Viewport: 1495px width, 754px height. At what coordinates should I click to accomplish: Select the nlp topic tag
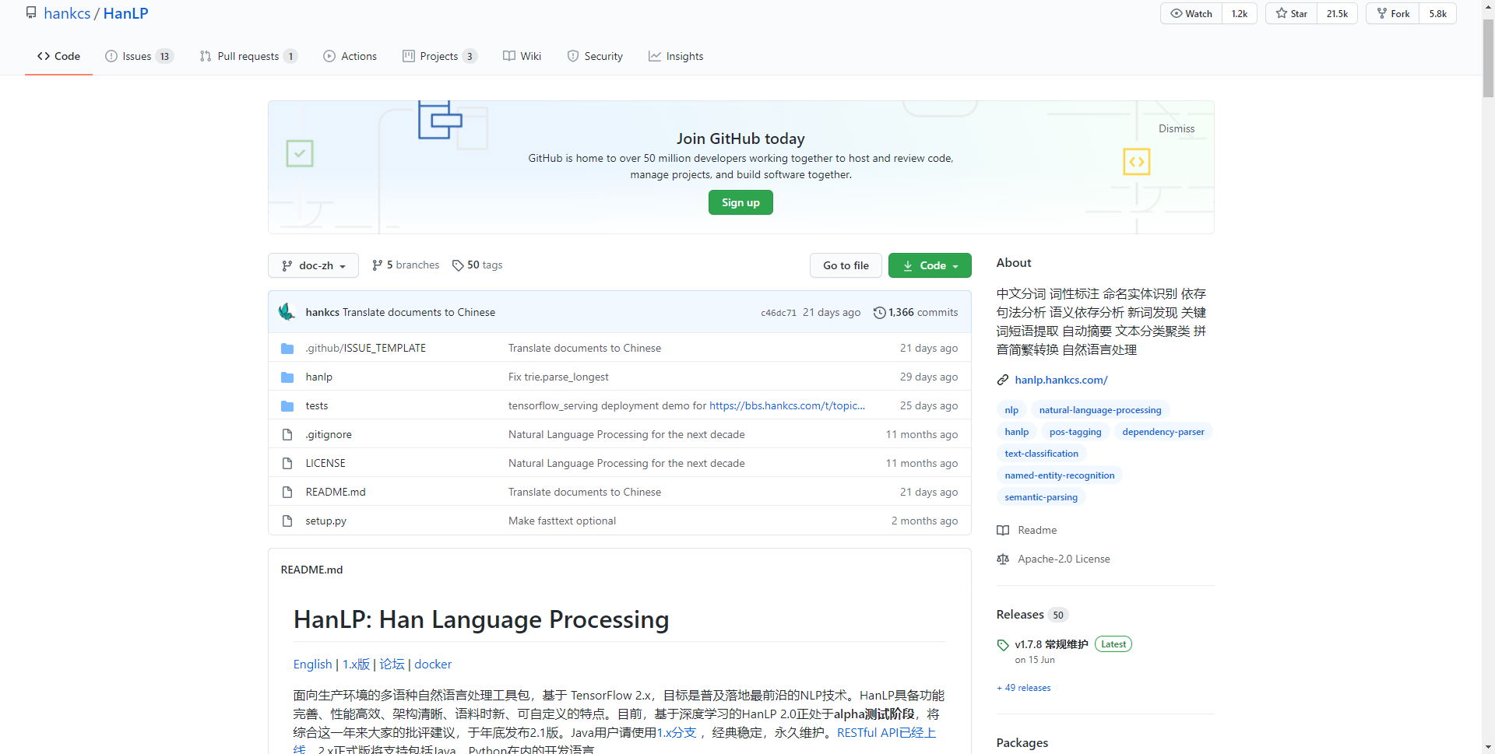1011,410
